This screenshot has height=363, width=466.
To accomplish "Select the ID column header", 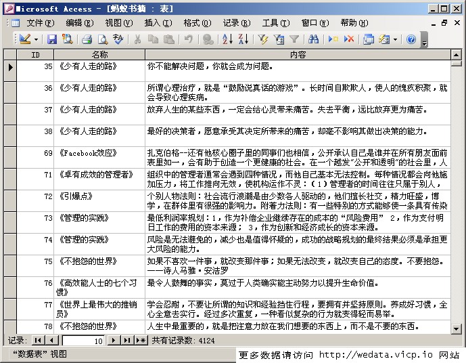I will coord(35,55).
